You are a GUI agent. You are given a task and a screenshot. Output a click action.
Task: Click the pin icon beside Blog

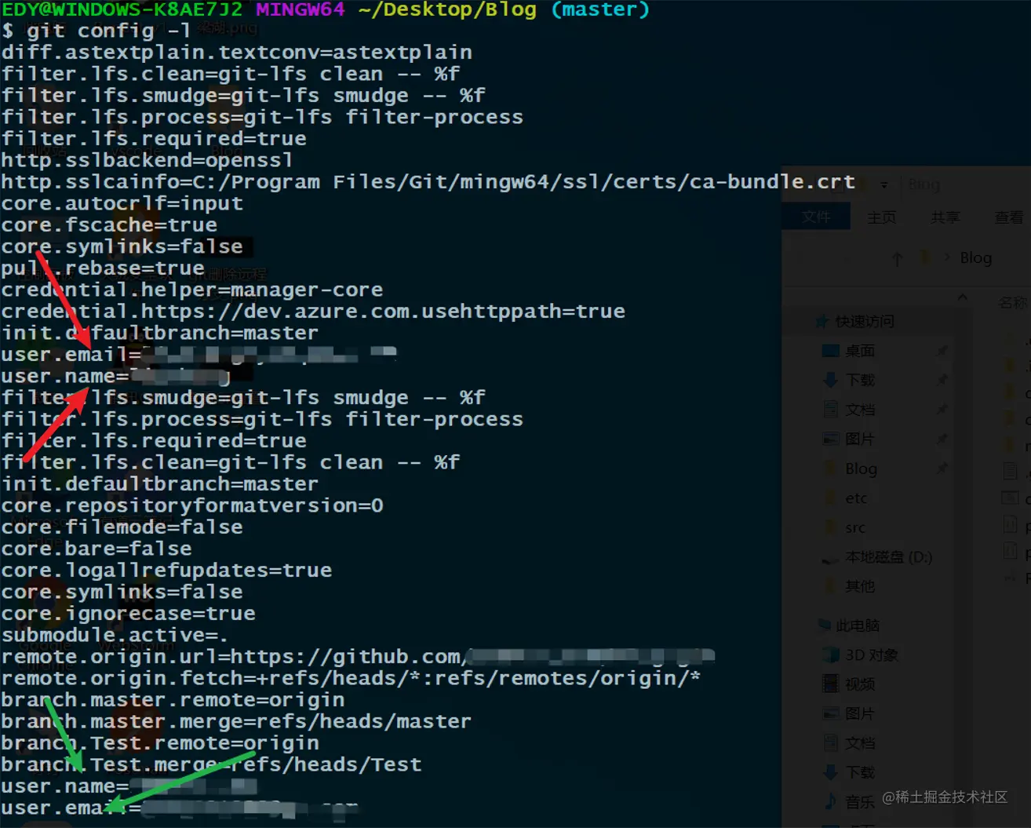coord(942,469)
